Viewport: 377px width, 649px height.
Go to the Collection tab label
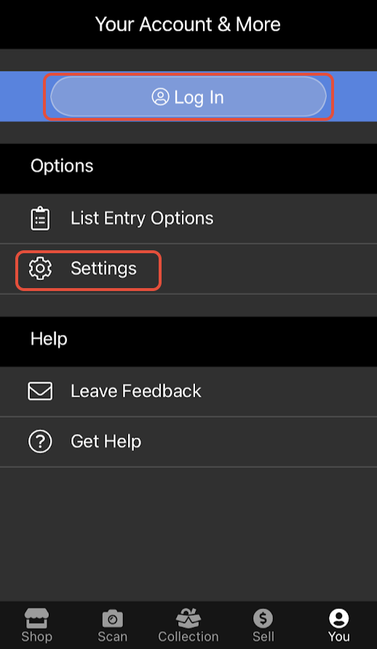point(188,636)
